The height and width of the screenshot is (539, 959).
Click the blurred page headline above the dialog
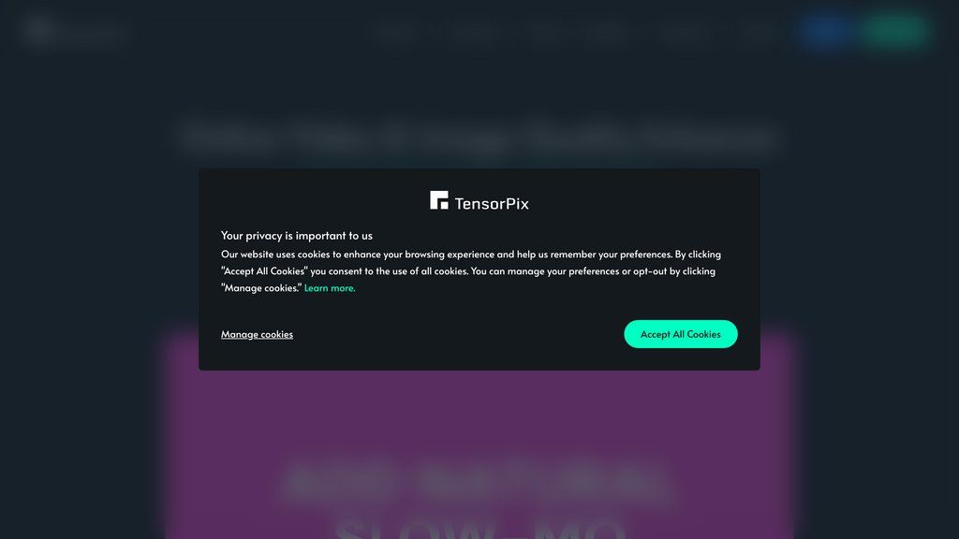pos(479,136)
